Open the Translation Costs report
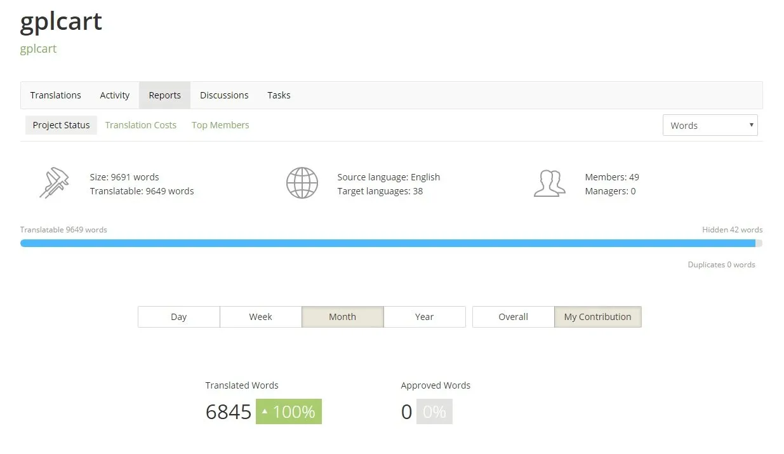The width and height of the screenshot is (784, 454). [141, 125]
